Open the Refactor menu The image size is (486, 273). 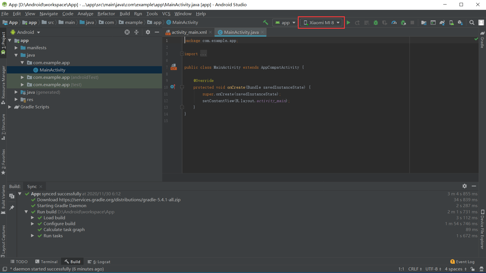coord(106,14)
